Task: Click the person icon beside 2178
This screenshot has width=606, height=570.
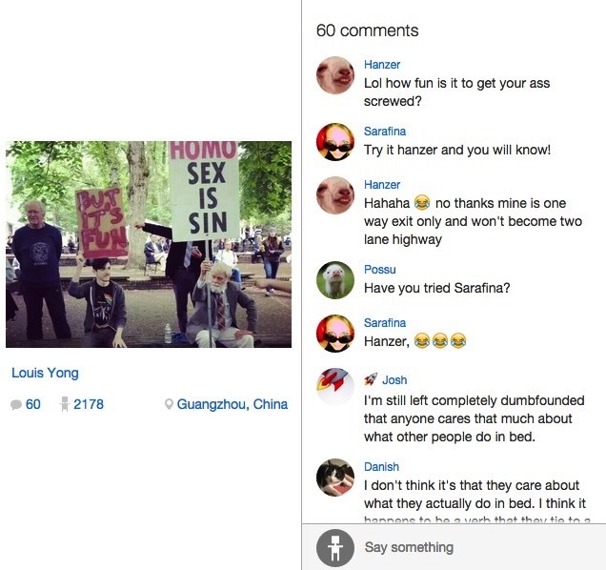Action: tap(64, 404)
